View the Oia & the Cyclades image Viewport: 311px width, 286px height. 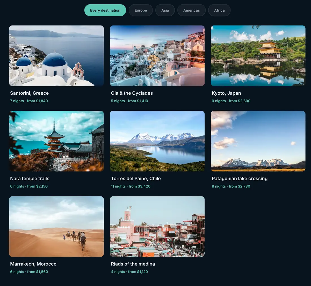click(157, 56)
